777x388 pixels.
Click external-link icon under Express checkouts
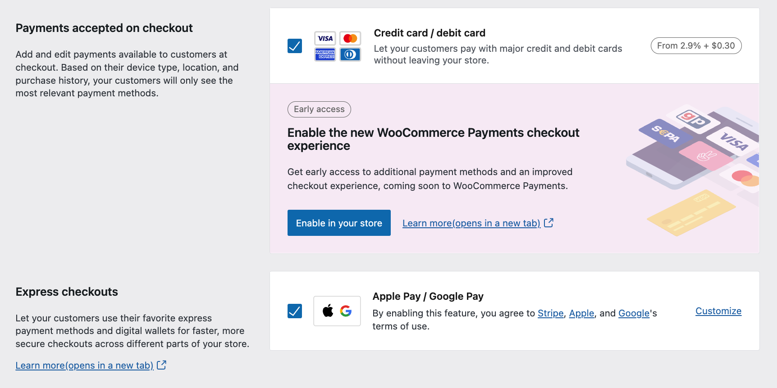pos(162,365)
